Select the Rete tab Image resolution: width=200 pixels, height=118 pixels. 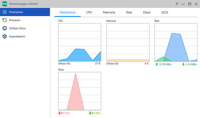(x=129, y=12)
